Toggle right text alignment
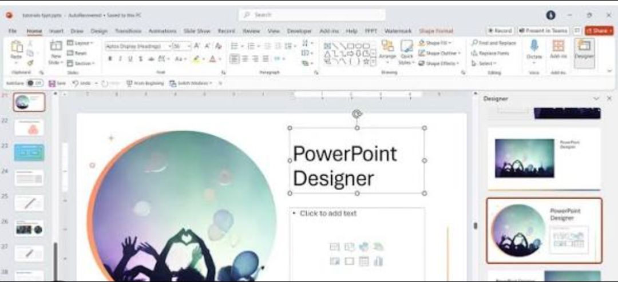Viewport: 618px width, 282px height. coord(255,59)
